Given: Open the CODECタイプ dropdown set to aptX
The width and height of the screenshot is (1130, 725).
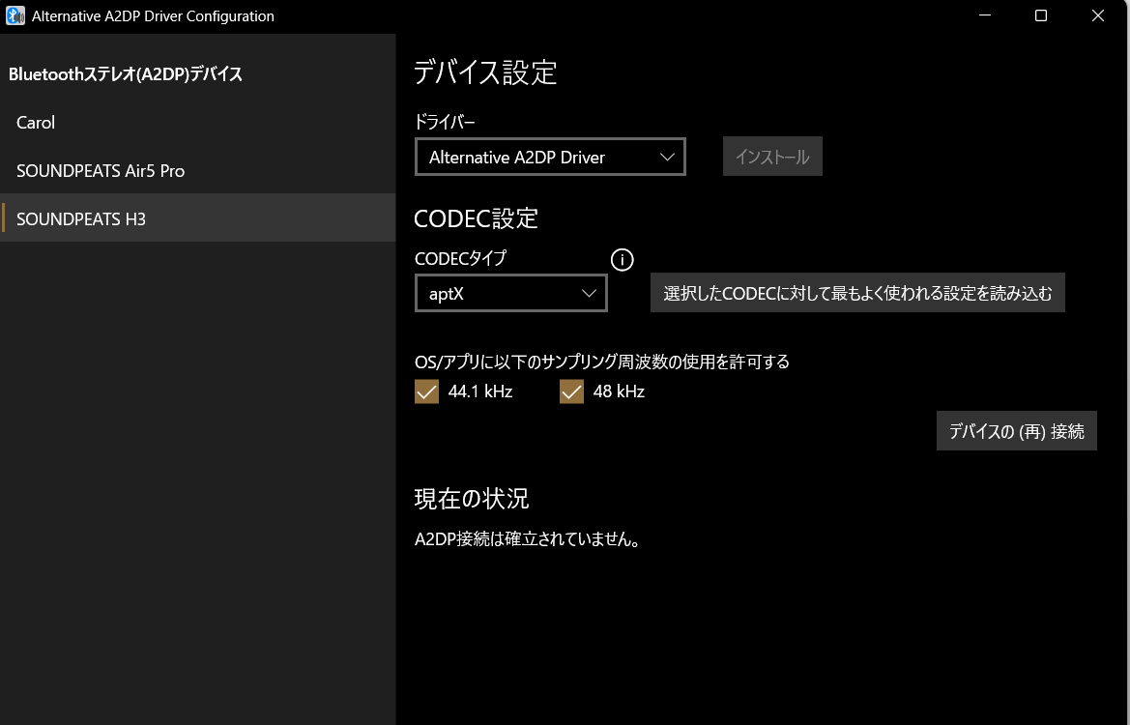Looking at the screenshot, I should [x=510, y=294].
